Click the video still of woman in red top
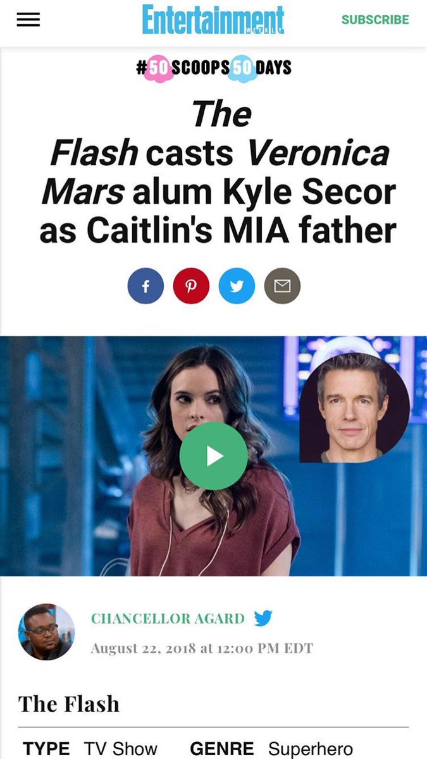The width and height of the screenshot is (427, 759). [x=213, y=456]
